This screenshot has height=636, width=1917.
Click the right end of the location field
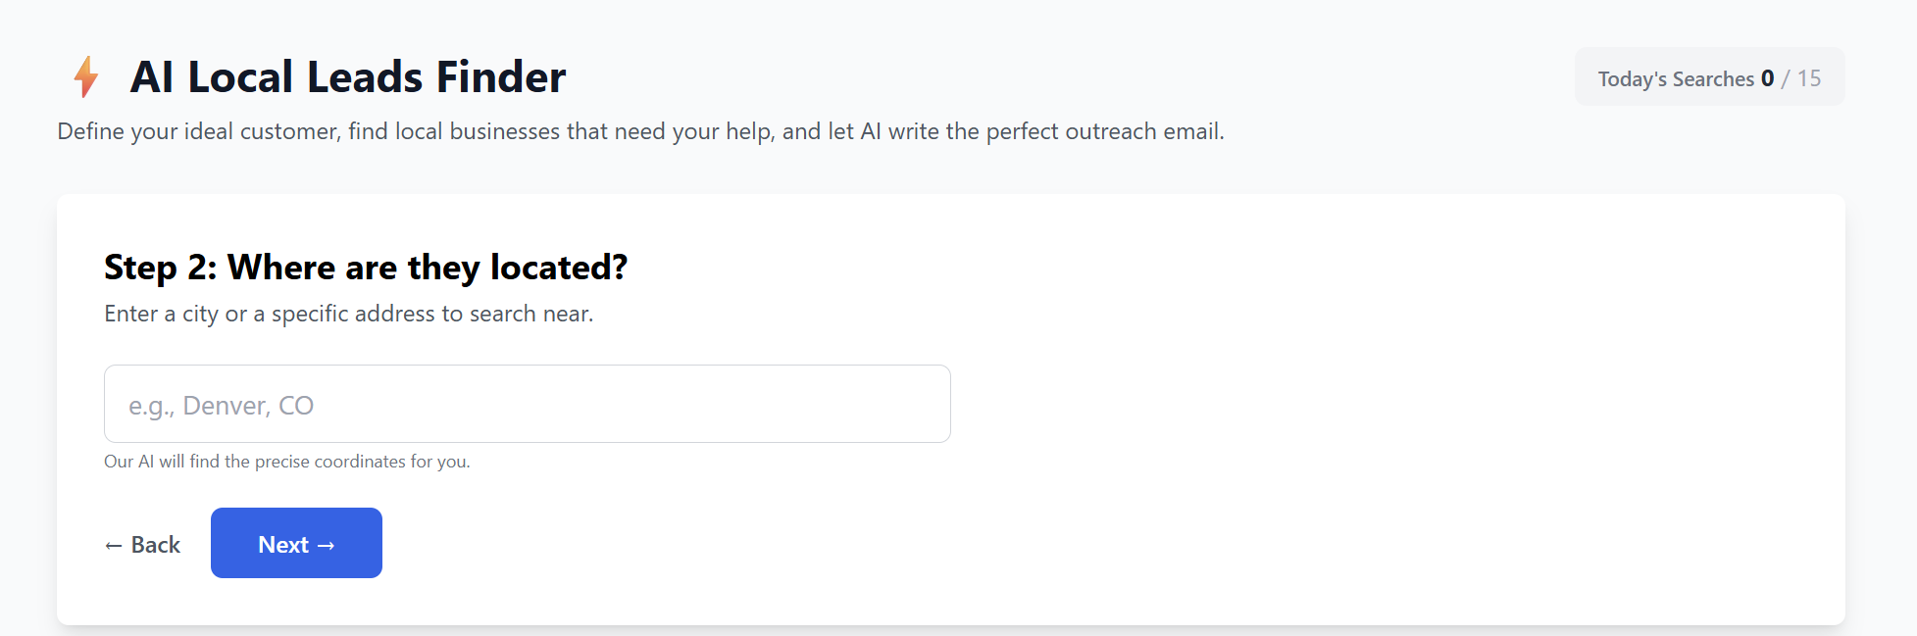922,404
